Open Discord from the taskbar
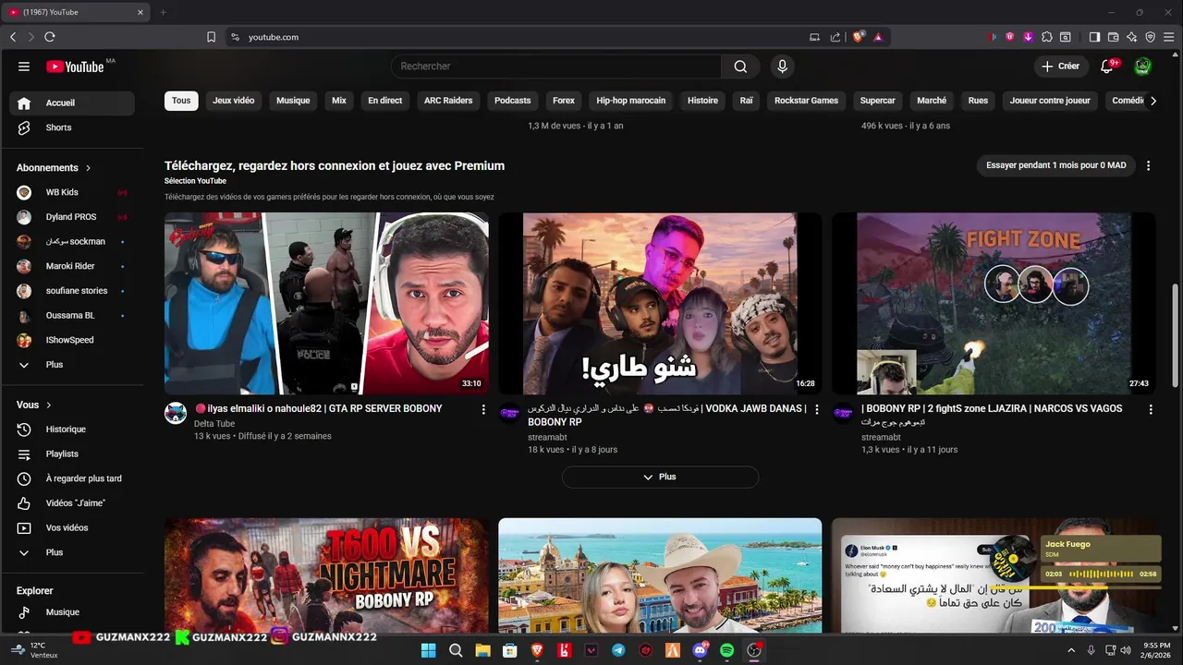1183x665 pixels. tap(700, 650)
